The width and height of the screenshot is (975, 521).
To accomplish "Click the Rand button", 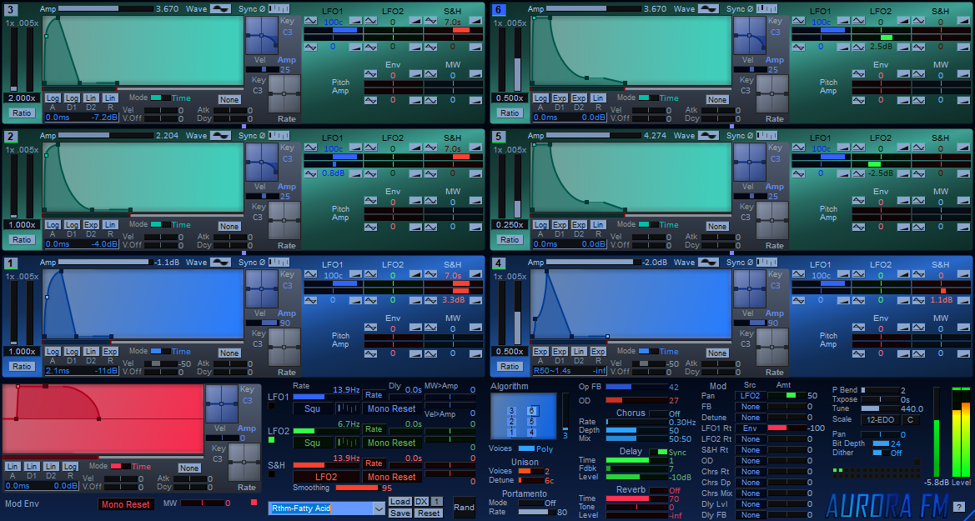I will (464, 508).
